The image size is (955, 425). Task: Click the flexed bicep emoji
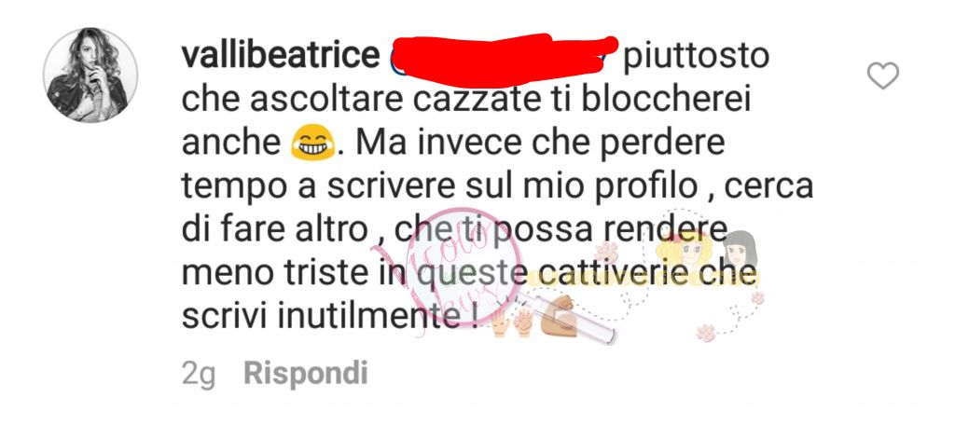(x=557, y=315)
